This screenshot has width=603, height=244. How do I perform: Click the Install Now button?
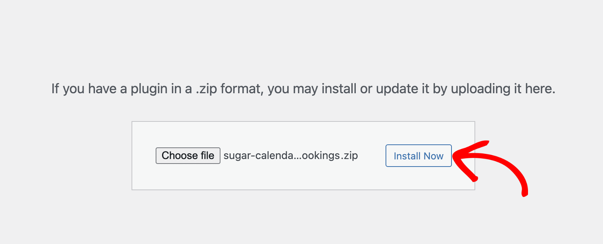point(418,156)
